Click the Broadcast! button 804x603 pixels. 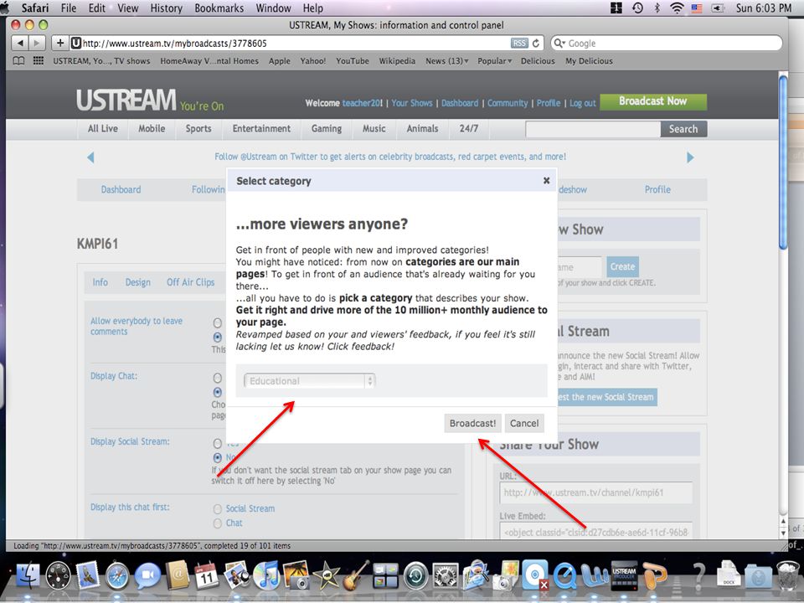(x=472, y=423)
